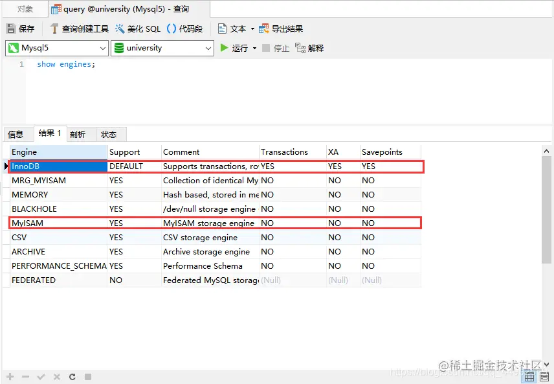Click the apply changes checkmark icon

41,377
